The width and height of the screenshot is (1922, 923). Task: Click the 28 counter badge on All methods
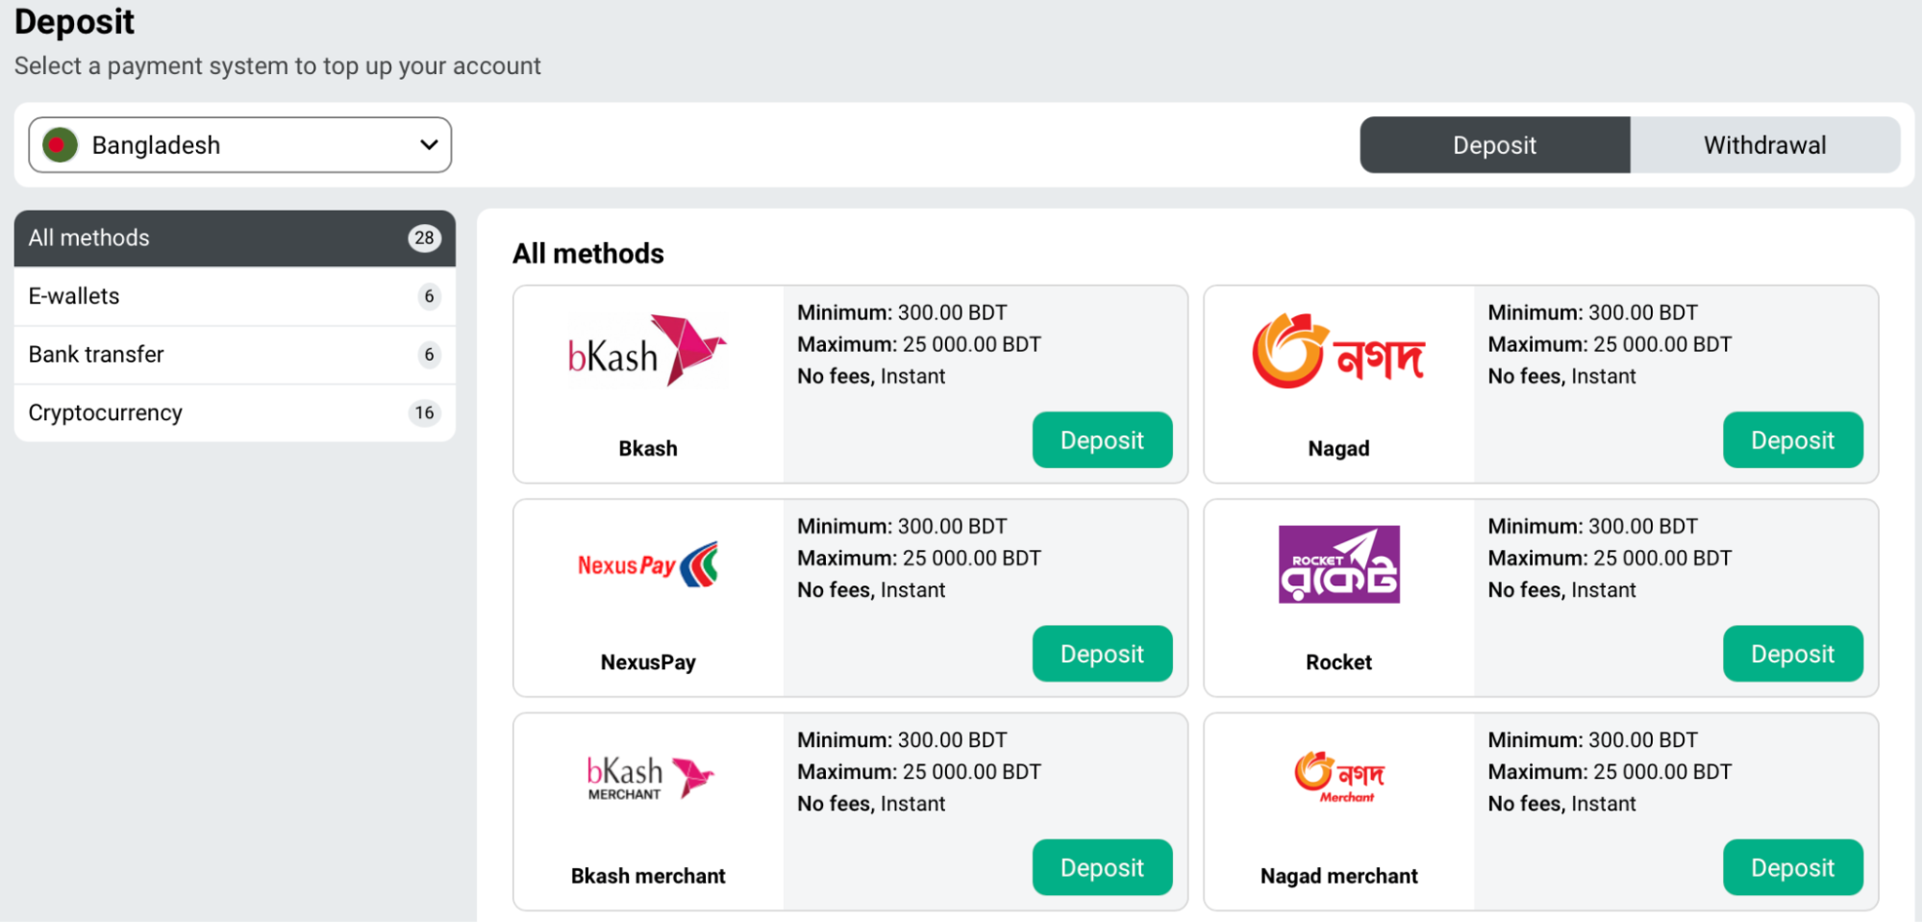point(424,237)
